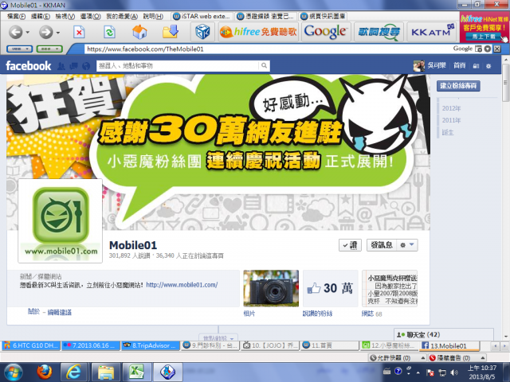Image resolution: width=510 pixels, height=382 pixels.
Task: Open the KK ATM toolbar button
Action: coord(432,32)
